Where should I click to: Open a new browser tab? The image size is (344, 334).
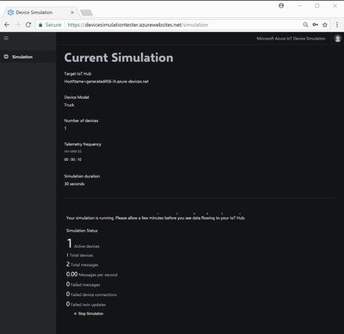(x=86, y=13)
